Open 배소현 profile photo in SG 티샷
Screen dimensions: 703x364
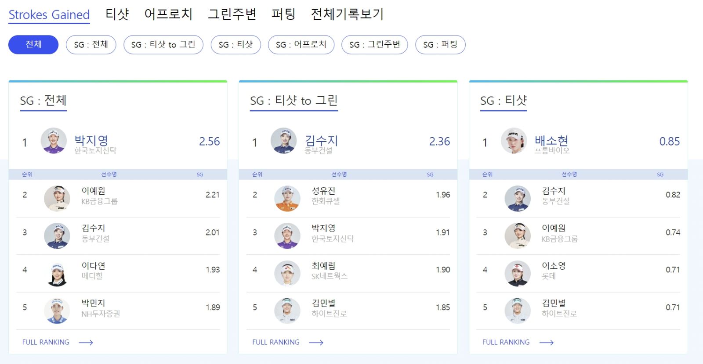tap(514, 141)
